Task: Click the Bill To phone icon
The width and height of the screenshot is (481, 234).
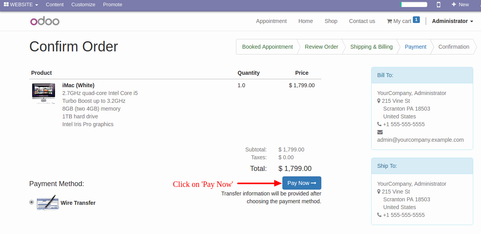Action: [x=379, y=124]
